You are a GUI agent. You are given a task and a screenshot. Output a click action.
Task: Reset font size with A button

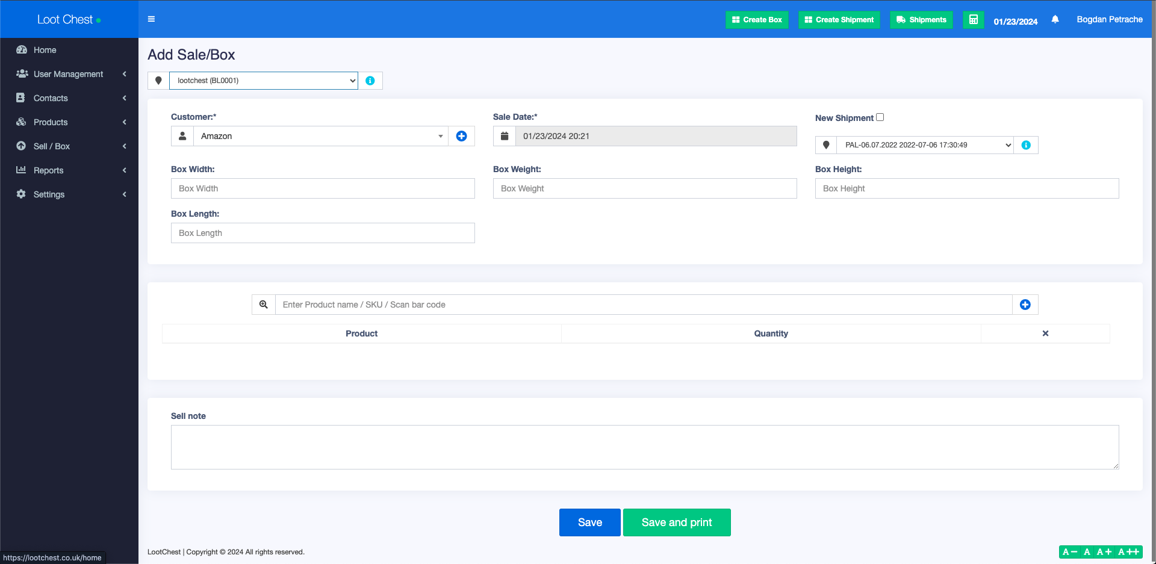[1087, 552]
